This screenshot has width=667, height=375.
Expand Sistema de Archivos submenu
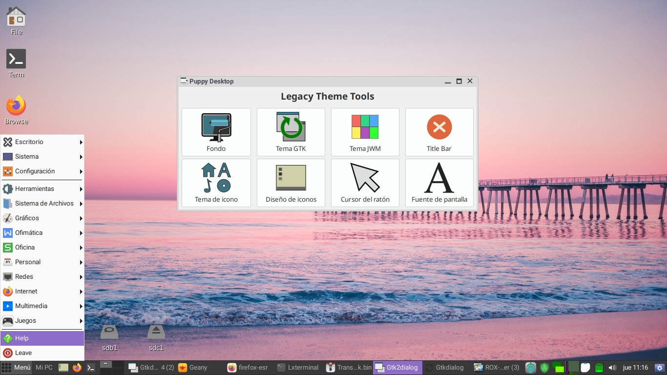click(42, 204)
